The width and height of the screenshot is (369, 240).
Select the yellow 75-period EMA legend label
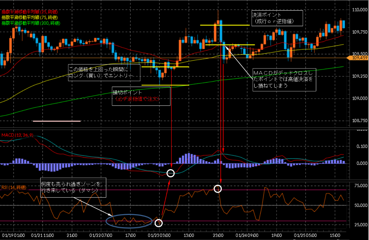coord(27,18)
